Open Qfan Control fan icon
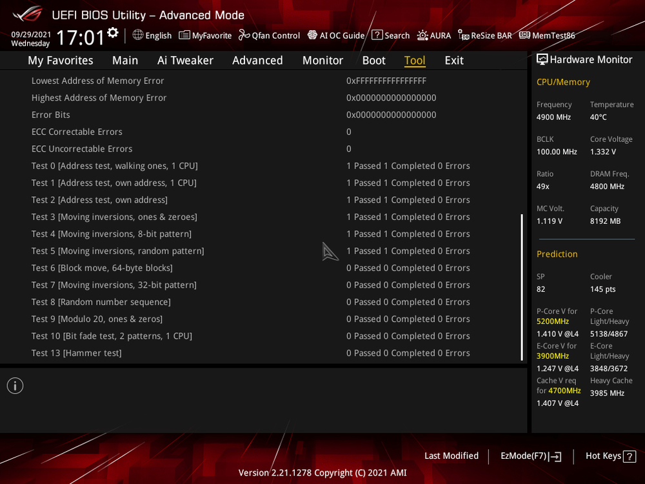This screenshot has width=645, height=484. point(244,35)
